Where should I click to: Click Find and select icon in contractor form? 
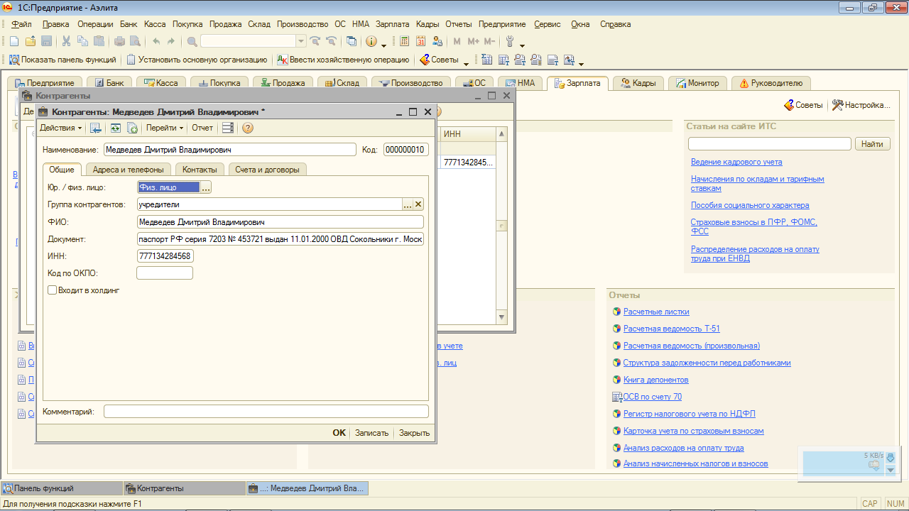[x=95, y=128]
